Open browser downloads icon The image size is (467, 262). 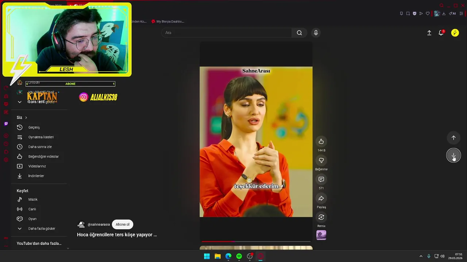[444, 13]
